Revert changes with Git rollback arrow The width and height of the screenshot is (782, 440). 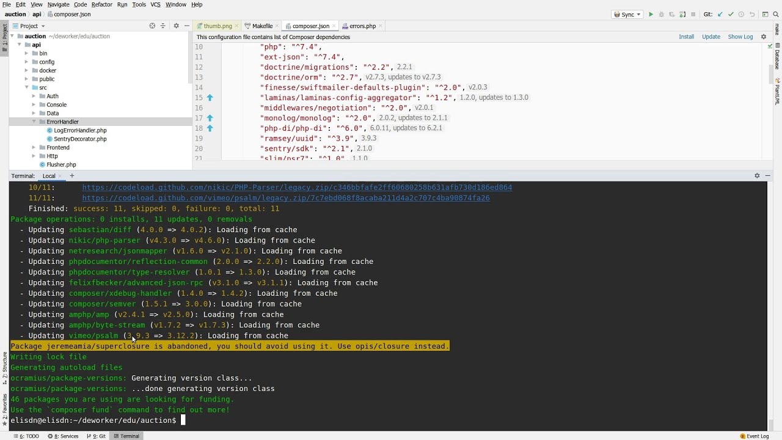(751, 14)
